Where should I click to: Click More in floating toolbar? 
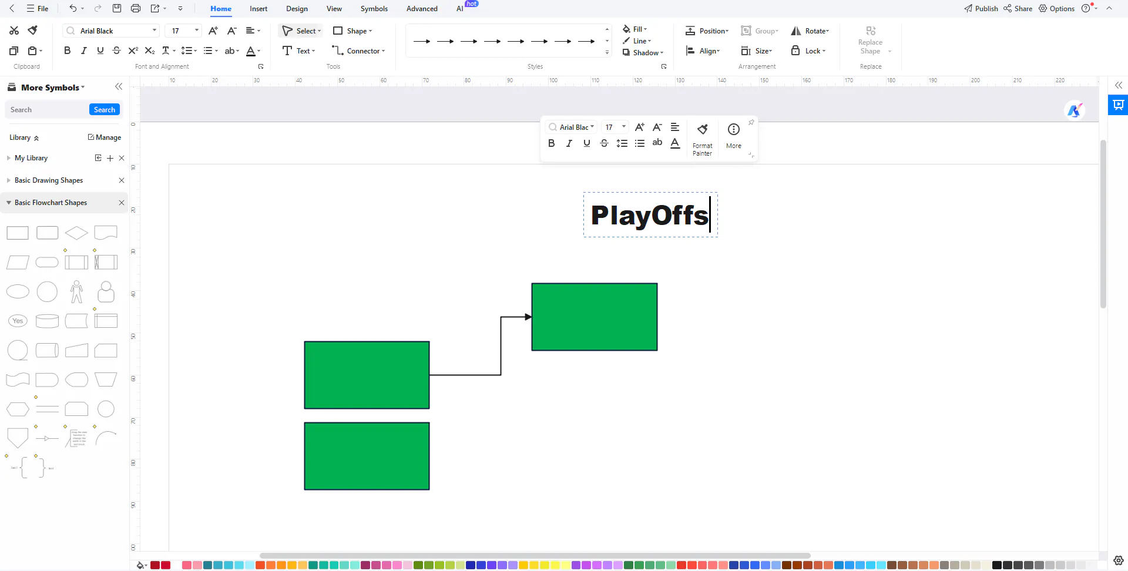click(x=734, y=136)
